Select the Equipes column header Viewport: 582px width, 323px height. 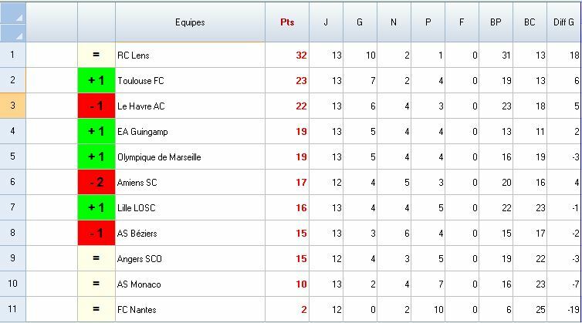coord(190,23)
